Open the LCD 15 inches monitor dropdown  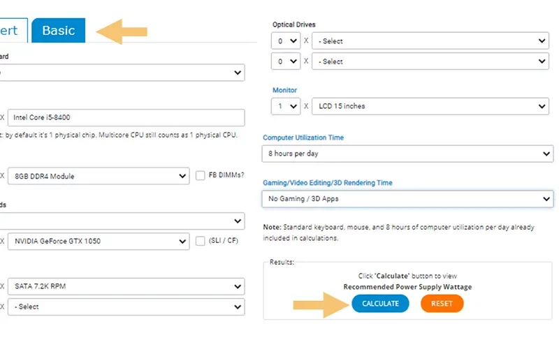pos(430,106)
